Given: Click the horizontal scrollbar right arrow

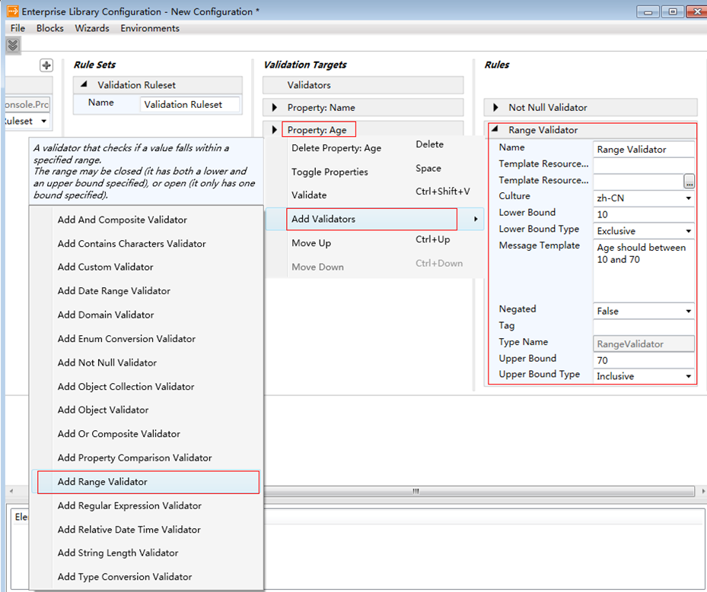Looking at the screenshot, I should [x=702, y=491].
